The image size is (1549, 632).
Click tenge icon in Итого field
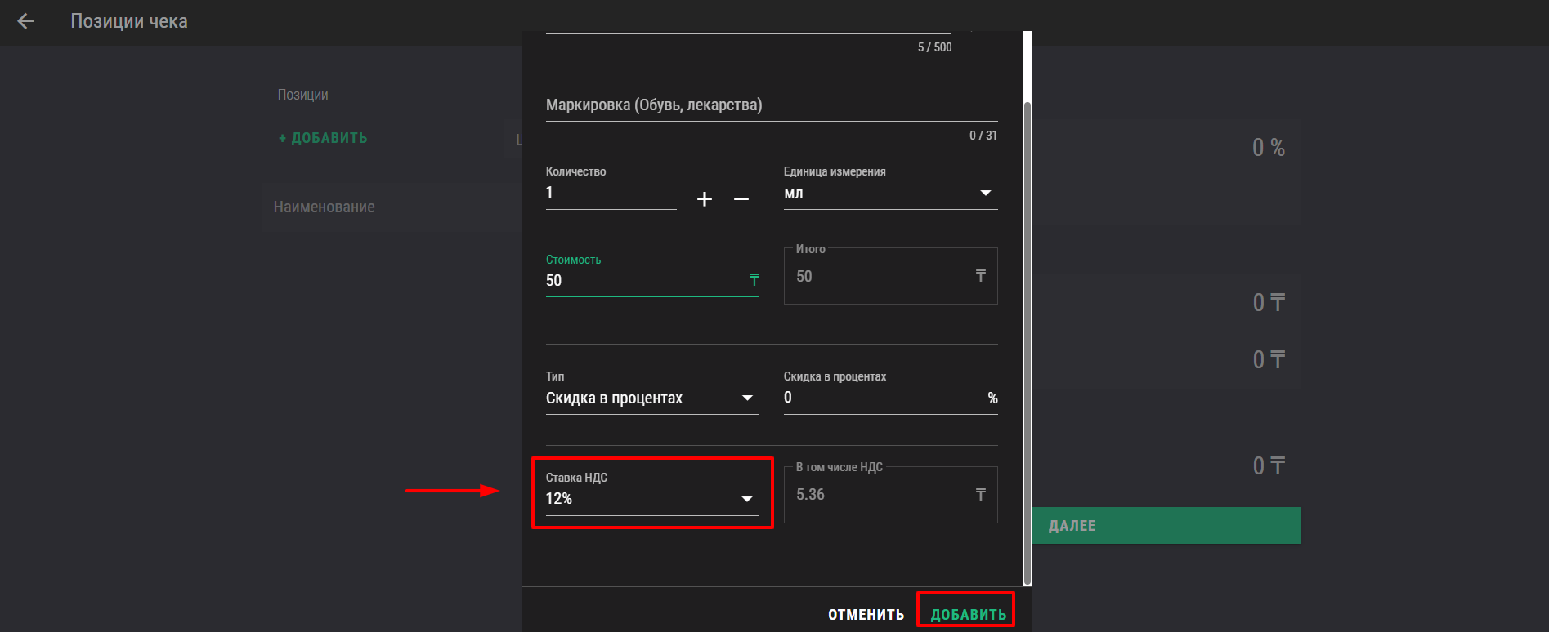click(x=980, y=276)
